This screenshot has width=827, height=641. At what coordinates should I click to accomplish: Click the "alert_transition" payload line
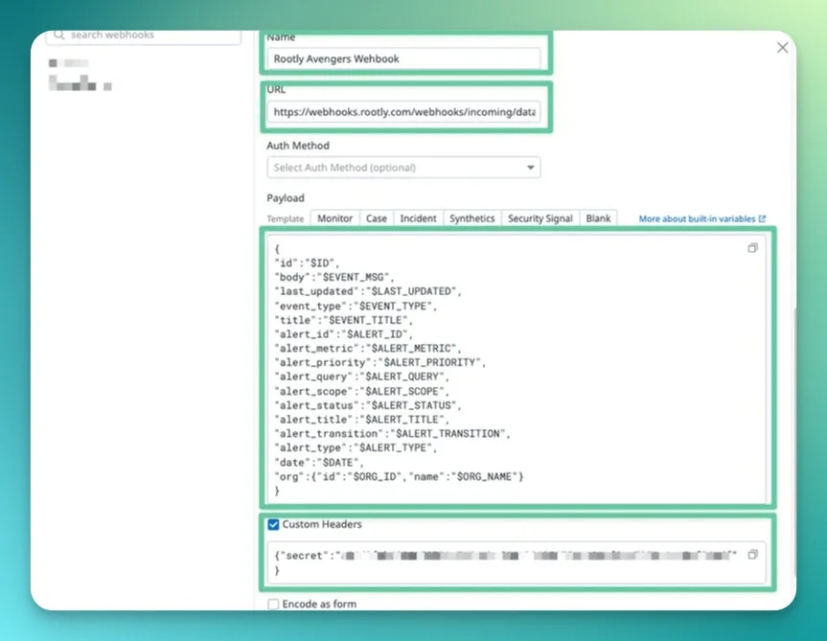[392, 434]
